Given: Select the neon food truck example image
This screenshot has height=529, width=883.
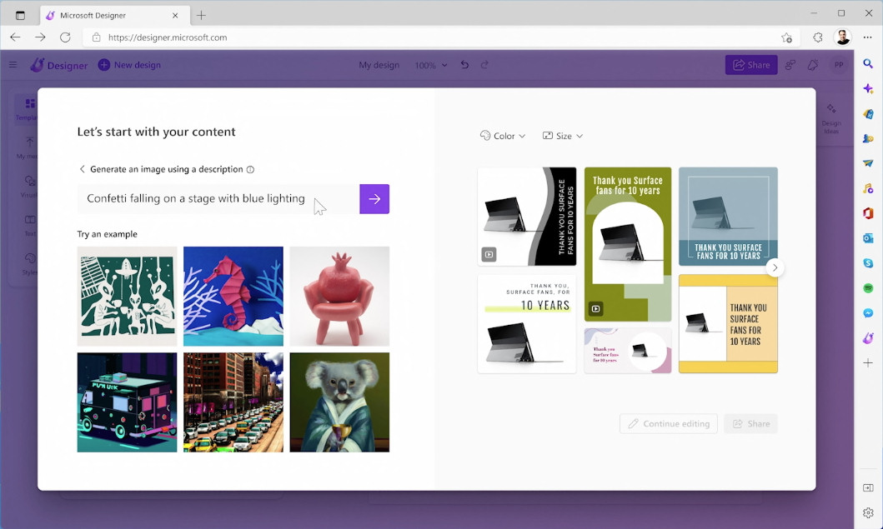Looking at the screenshot, I should tap(128, 402).
